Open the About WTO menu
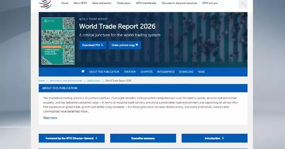Image resolution: width=285 pixels, height=149 pixels. [80, 3]
